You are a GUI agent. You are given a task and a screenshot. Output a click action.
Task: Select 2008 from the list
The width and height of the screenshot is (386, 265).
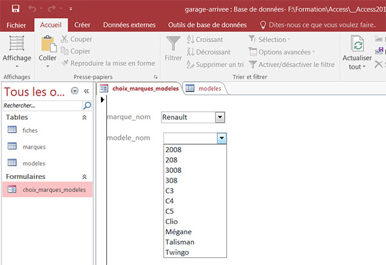[195, 150]
